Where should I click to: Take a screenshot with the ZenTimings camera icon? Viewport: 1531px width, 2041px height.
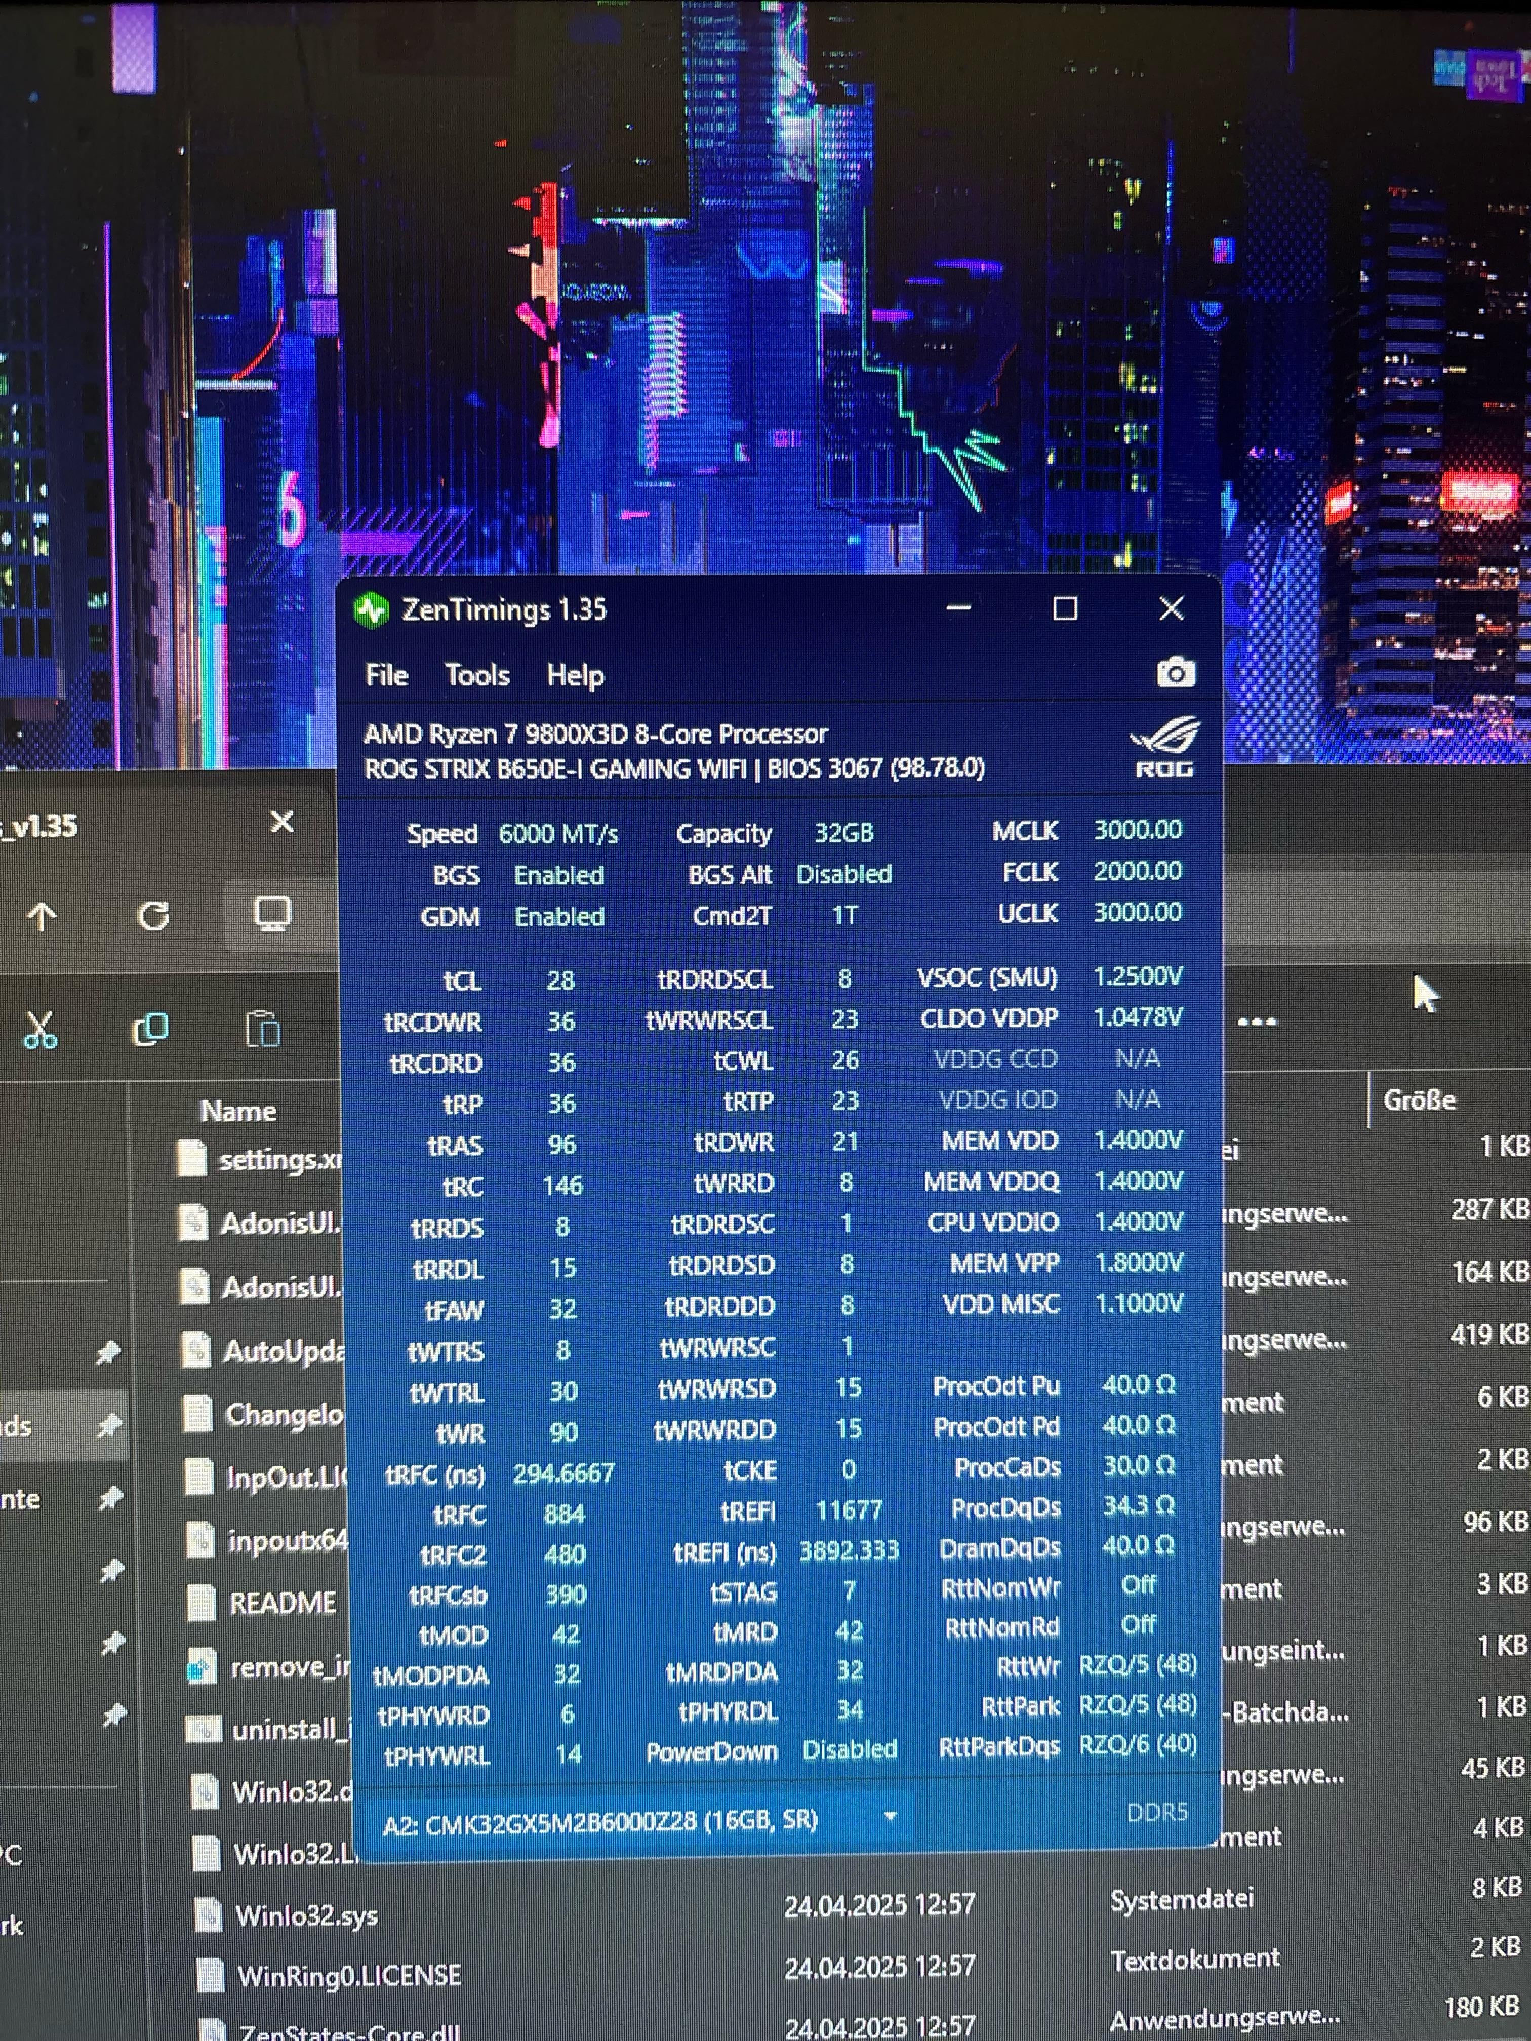(x=1176, y=673)
